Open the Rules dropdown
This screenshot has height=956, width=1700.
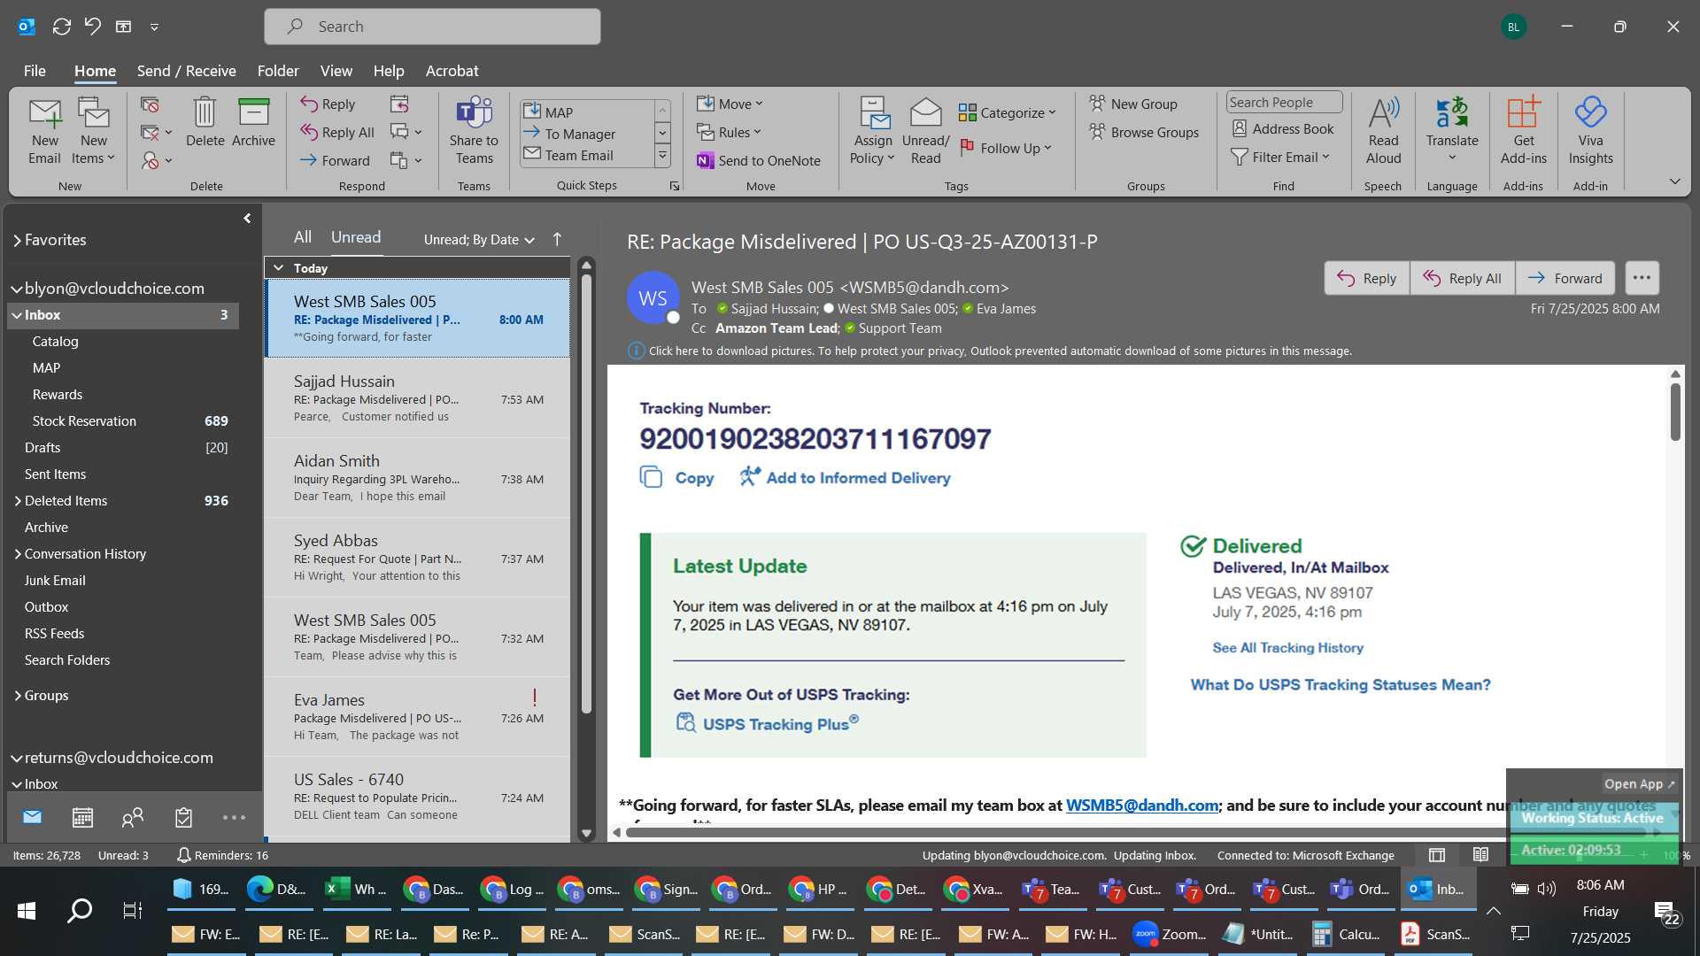[729, 132]
